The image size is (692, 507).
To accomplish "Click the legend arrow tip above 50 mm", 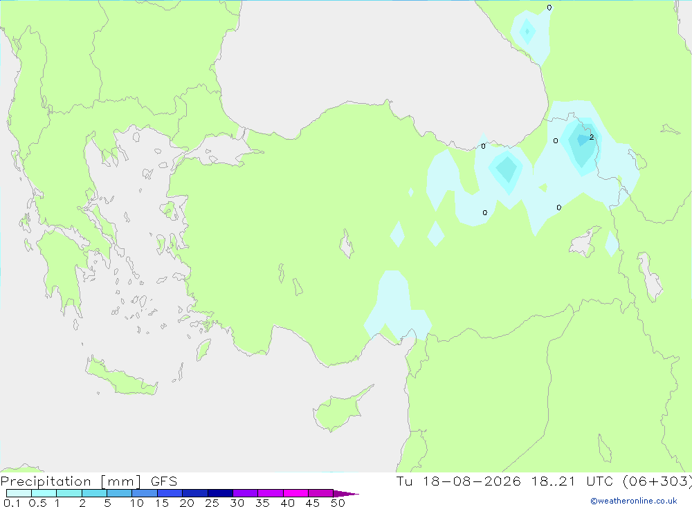I will point(346,493).
